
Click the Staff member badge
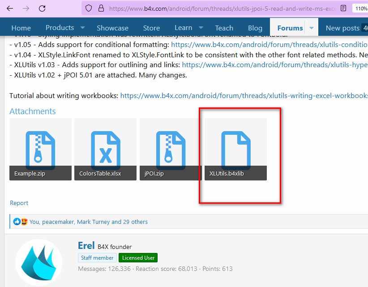click(x=97, y=257)
